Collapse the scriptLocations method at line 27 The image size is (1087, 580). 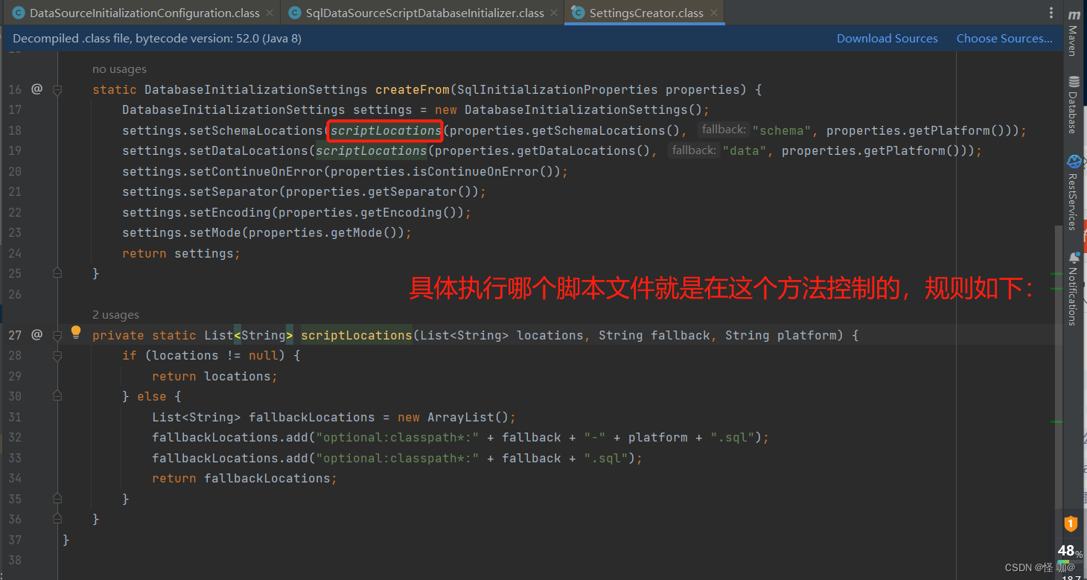[x=57, y=336]
